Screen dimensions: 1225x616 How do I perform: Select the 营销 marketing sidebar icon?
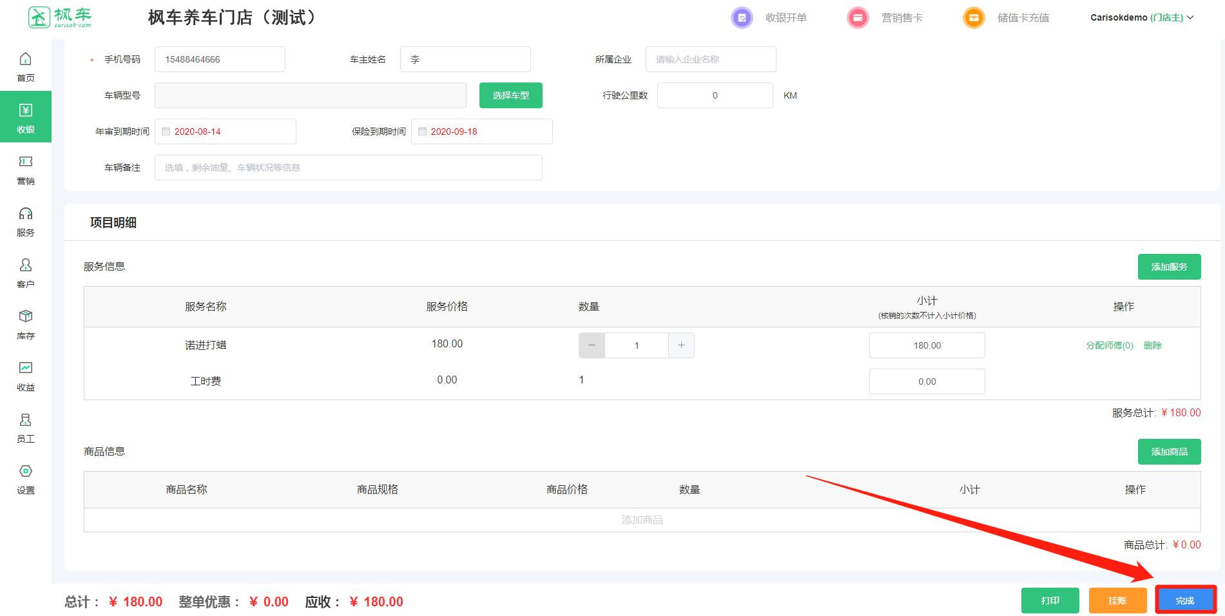point(25,162)
